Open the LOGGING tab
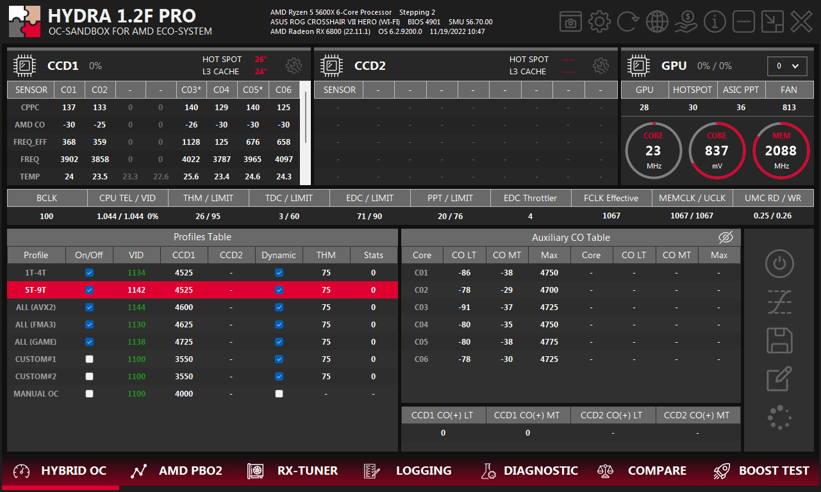The width and height of the screenshot is (821, 492). pos(407,471)
